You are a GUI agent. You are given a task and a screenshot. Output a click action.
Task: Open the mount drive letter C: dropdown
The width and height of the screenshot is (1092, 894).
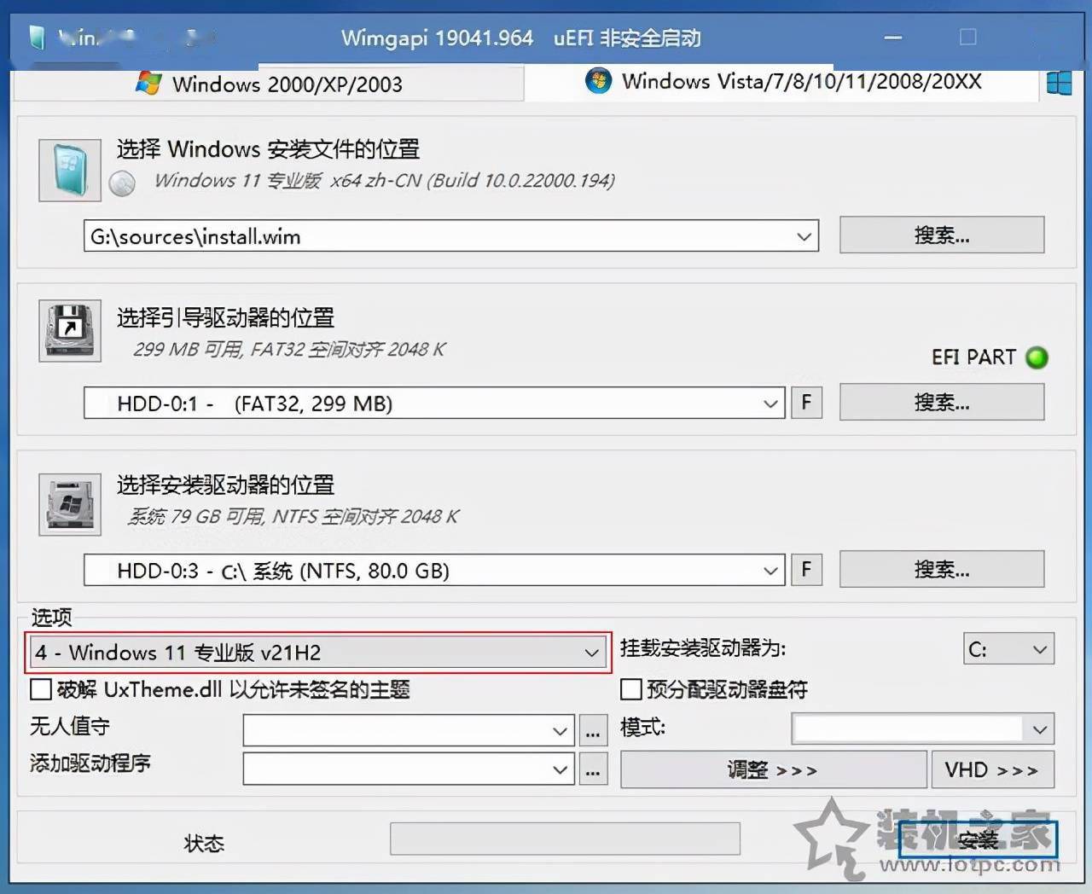(x=1009, y=649)
